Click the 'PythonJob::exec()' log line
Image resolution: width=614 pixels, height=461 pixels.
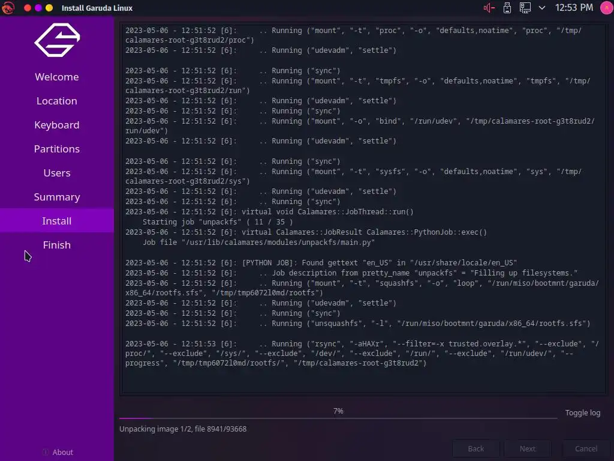click(x=306, y=232)
